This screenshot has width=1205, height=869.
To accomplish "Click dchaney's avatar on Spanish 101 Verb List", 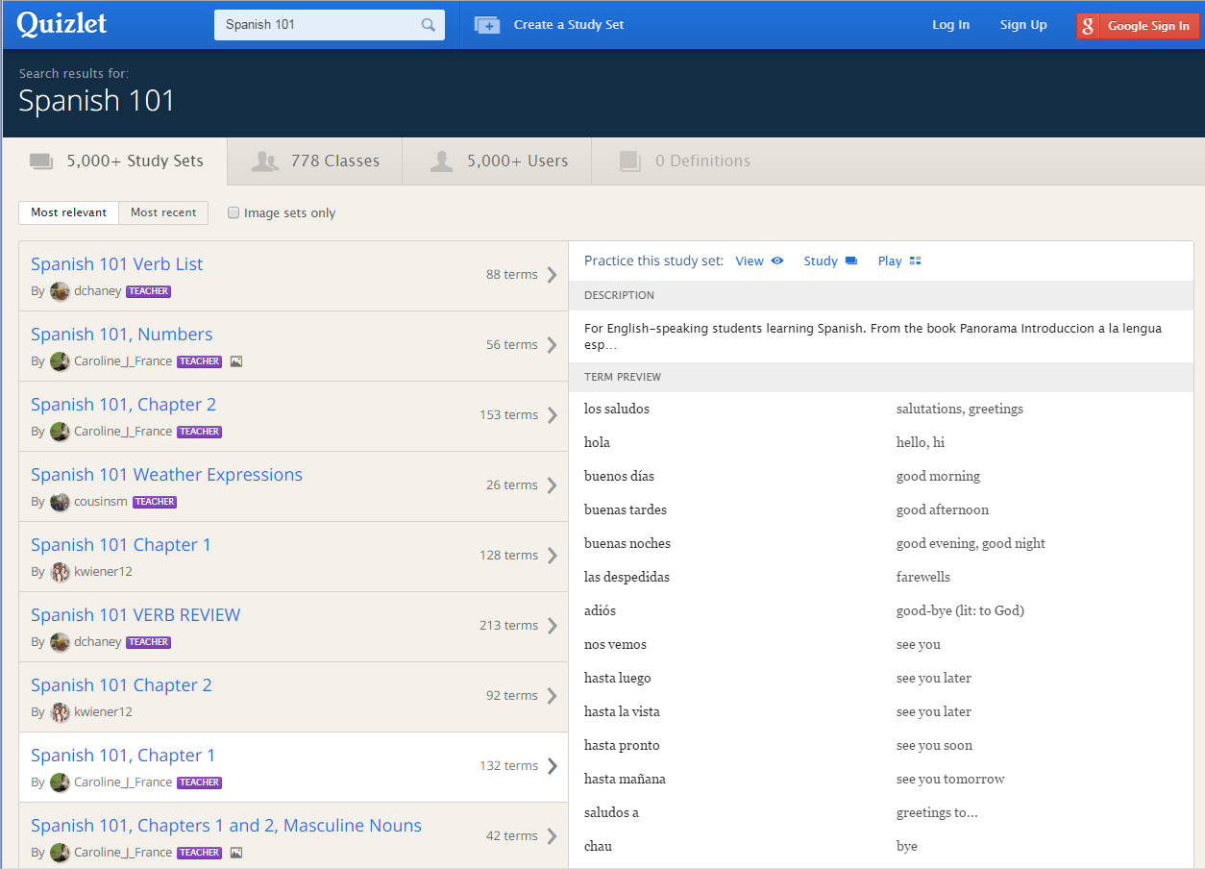I will coord(60,291).
